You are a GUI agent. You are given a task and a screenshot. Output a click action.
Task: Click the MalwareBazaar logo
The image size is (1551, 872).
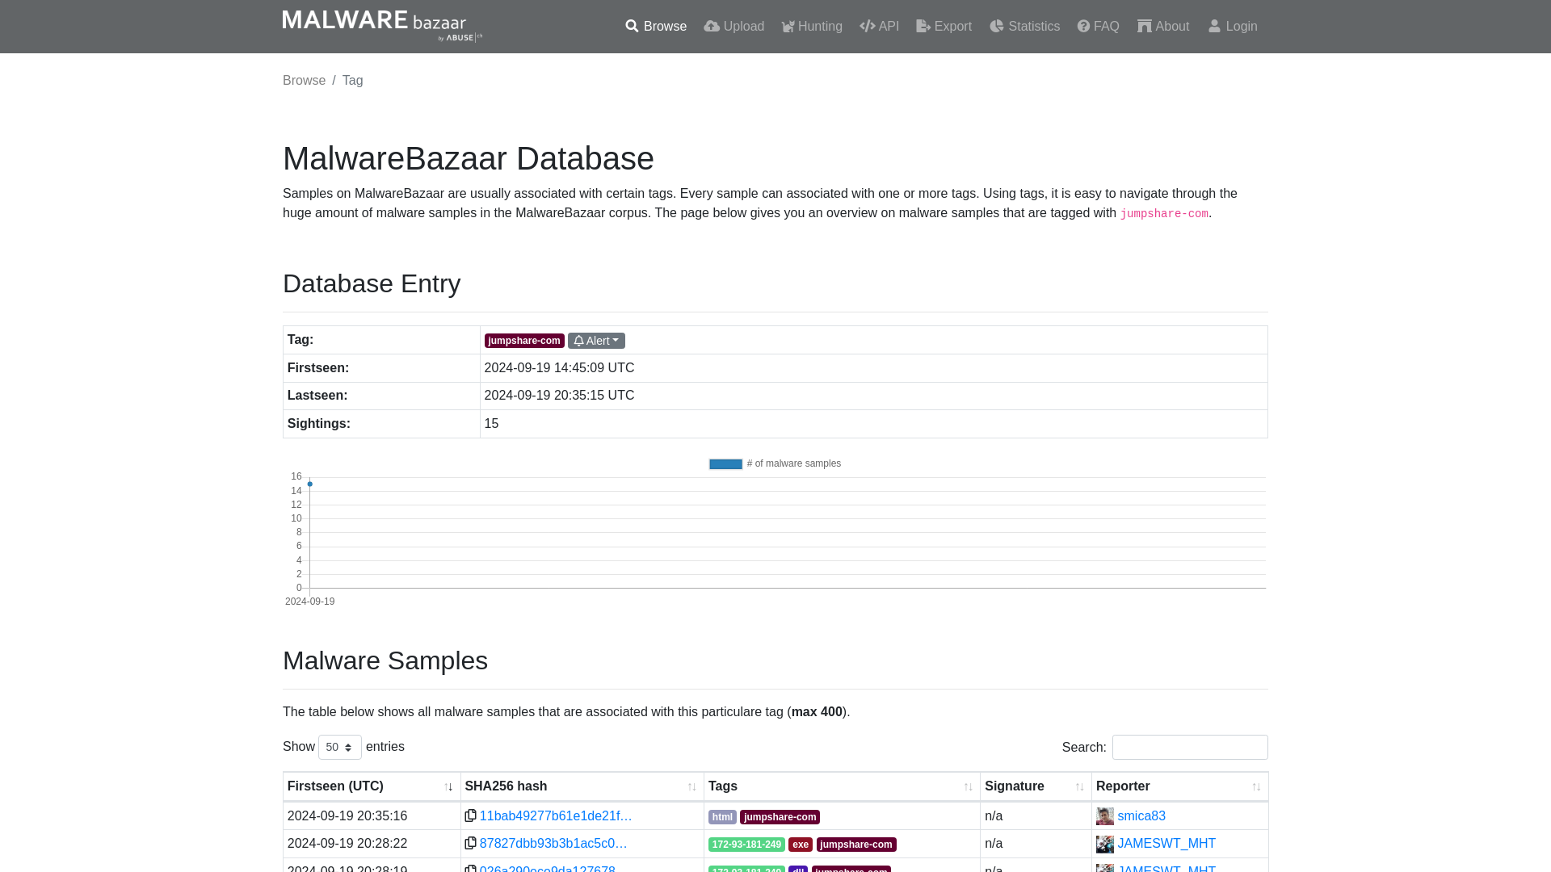coord(382,26)
